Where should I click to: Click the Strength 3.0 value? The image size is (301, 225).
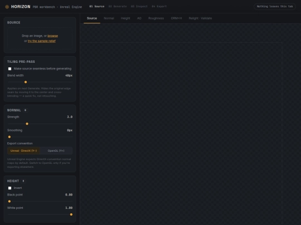coord(70,117)
